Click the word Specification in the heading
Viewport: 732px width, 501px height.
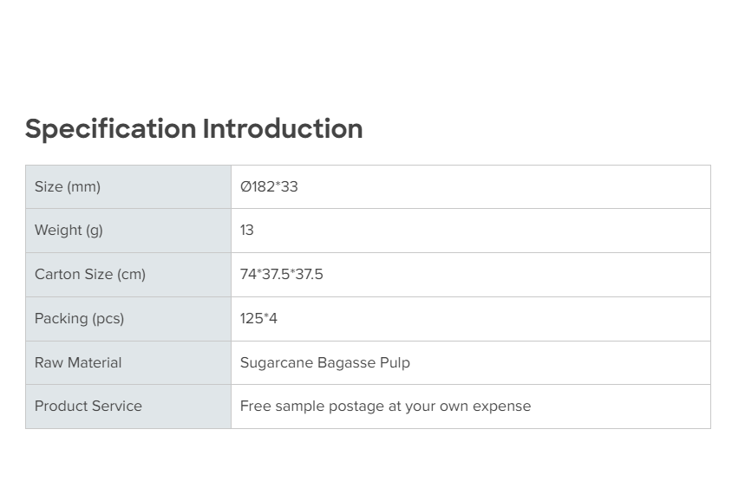pos(110,129)
